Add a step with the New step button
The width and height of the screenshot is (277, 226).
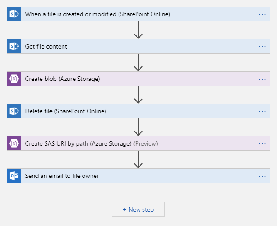pyautogui.click(x=138, y=209)
